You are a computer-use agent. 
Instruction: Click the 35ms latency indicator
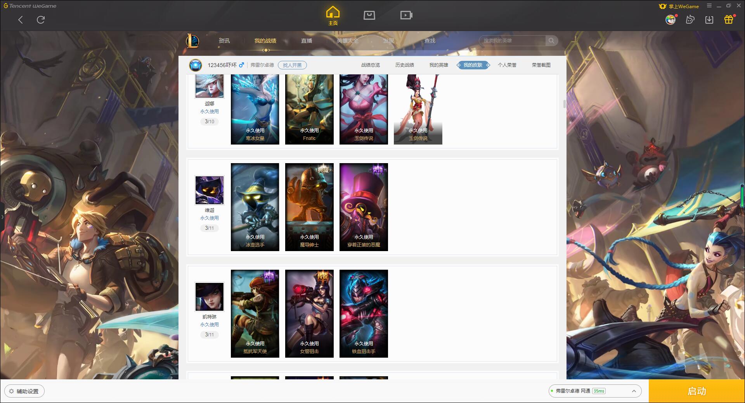[599, 391]
